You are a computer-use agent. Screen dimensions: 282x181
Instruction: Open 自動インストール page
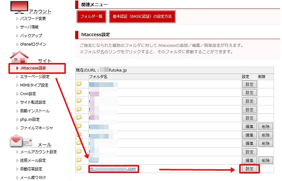[x=35, y=111]
